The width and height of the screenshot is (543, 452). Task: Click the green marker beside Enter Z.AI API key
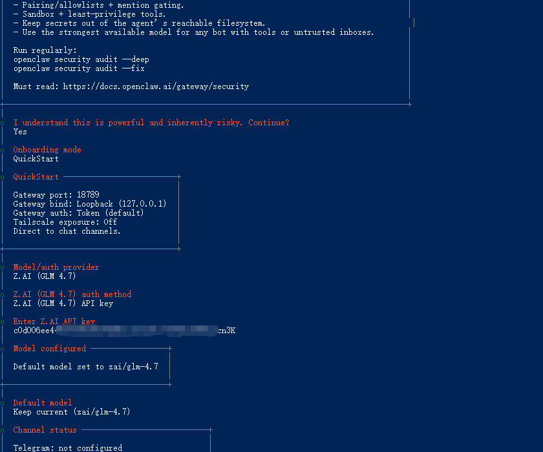[x=3, y=322]
